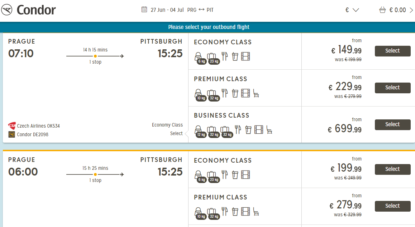Click the 23 kg baggage icon in first Economy row
The image size is (415, 227).
[212, 57]
